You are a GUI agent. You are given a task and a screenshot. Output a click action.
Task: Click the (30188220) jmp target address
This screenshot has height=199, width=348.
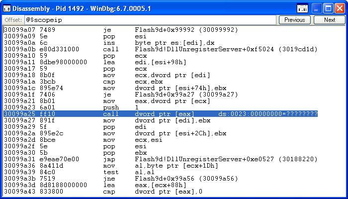[298, 159]
